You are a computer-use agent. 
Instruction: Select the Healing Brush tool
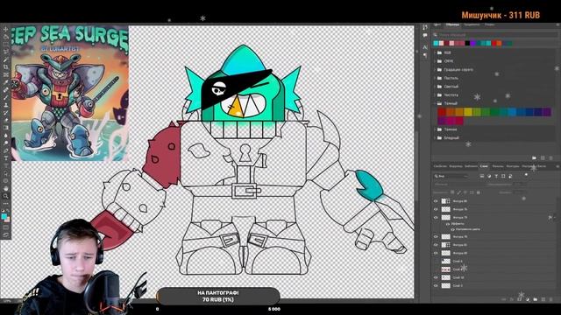coord(6,90)
